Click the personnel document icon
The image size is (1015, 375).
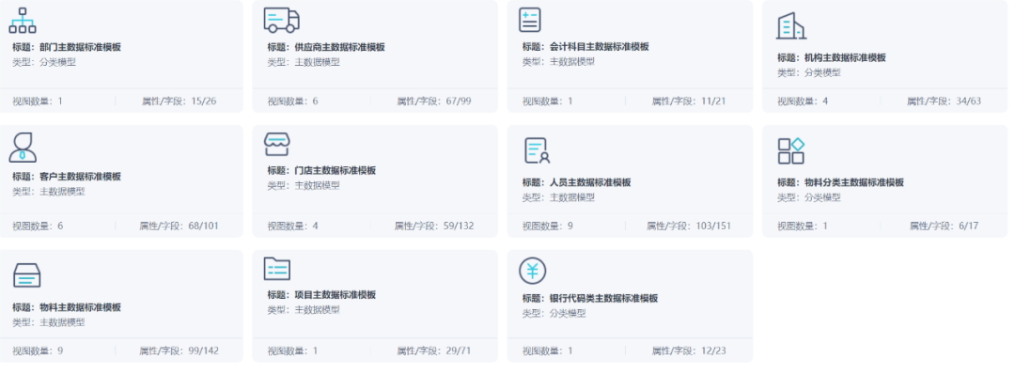pyautogui.click(x=537, y=151)
